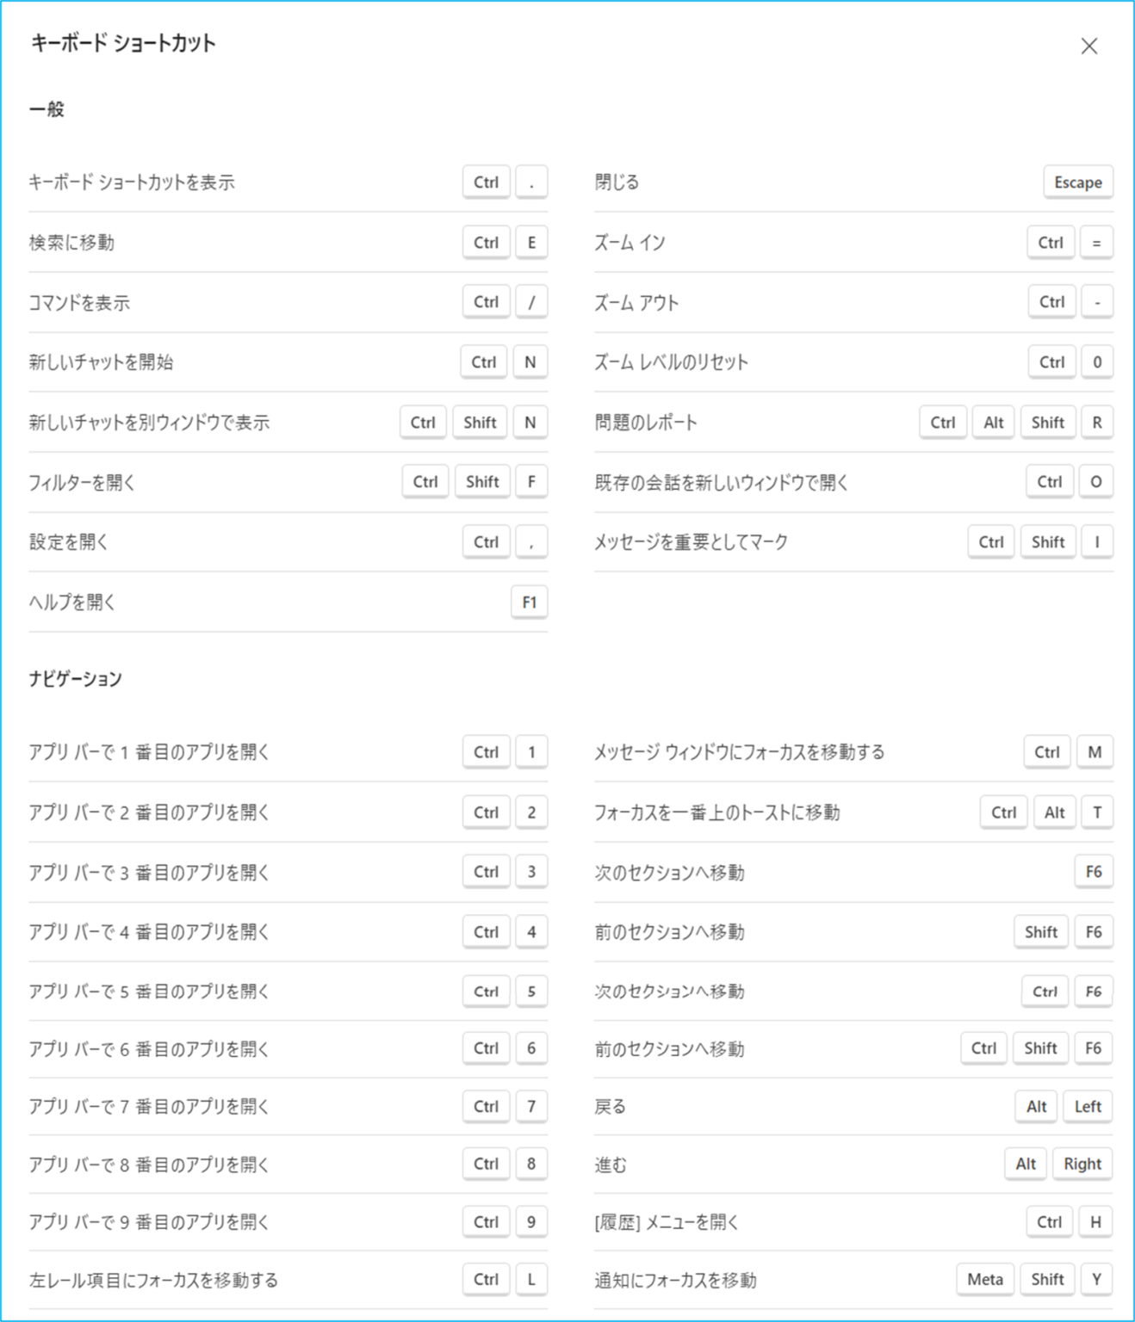The height and width of the screenshot is (1322, 1135).
Task: Click the Escape key badge
Action: tap(1077, 182)
